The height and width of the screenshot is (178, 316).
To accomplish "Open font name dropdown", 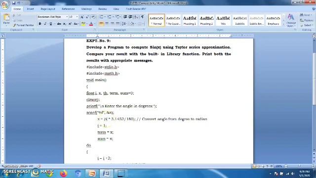I will click(x=67, y=17).
